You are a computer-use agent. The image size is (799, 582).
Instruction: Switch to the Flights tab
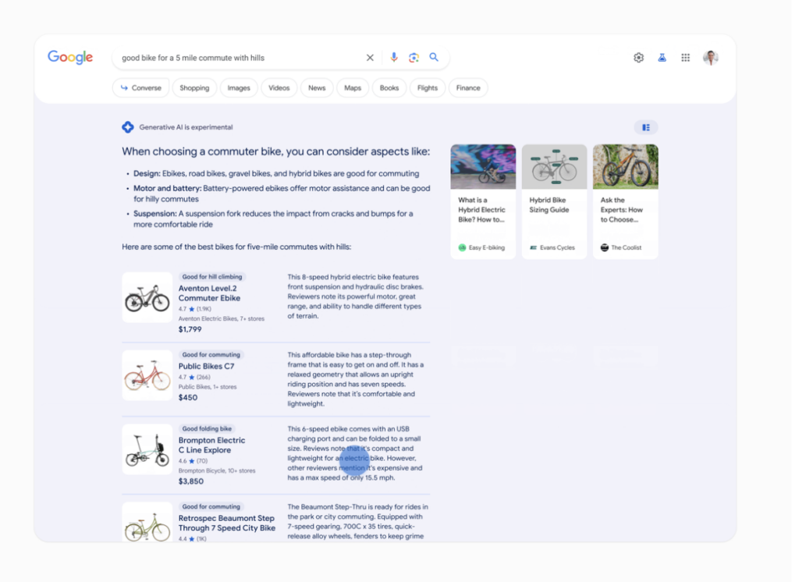click(427, 87)
